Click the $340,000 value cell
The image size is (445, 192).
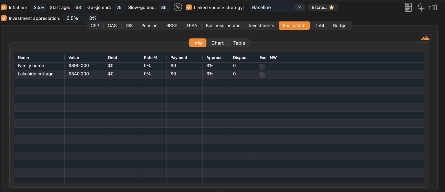84,74
